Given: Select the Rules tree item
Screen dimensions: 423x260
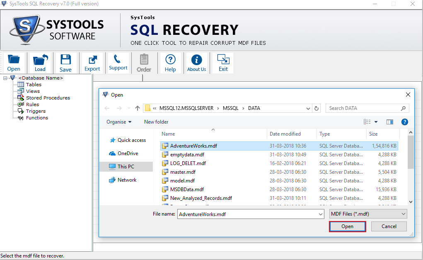Looking at the screenshot, I should 32,104.
